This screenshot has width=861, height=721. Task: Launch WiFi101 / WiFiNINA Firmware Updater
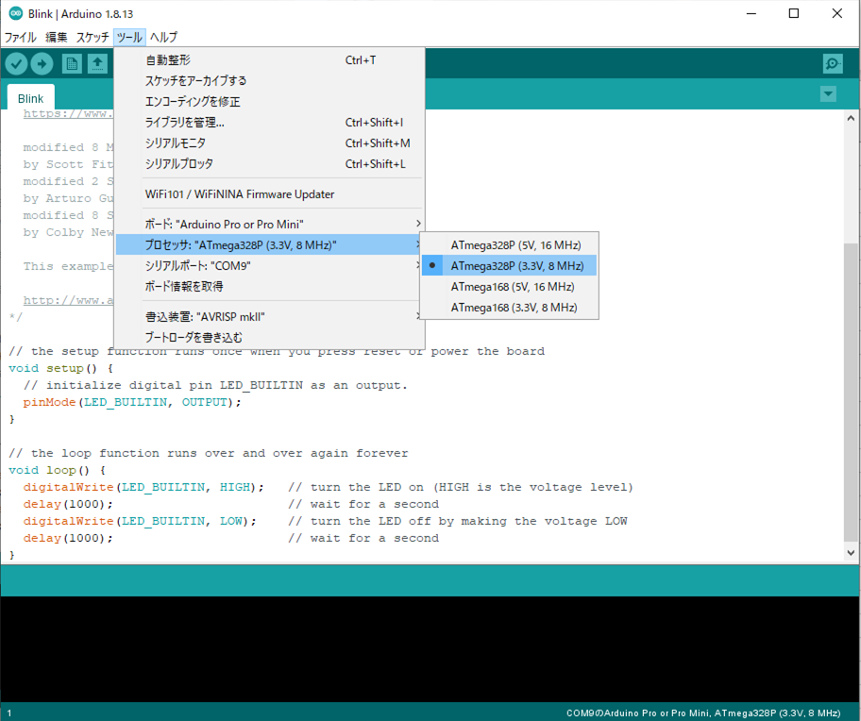pos(269,194)
